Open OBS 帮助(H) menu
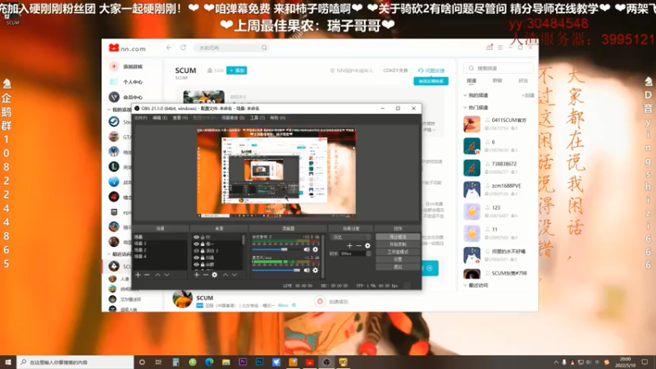Viewport: 656px width, 369px height. 278,118
